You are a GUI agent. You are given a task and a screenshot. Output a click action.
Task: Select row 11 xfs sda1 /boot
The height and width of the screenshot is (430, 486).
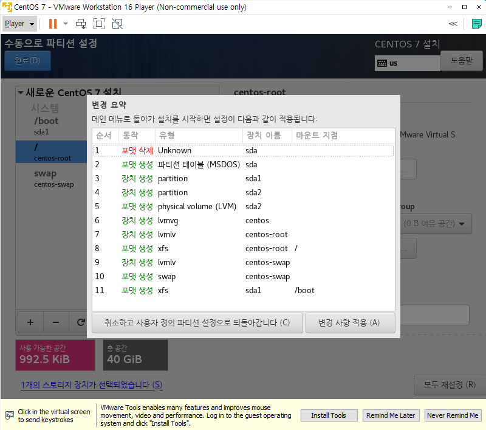pyautogui.click(x=244, y=290)
